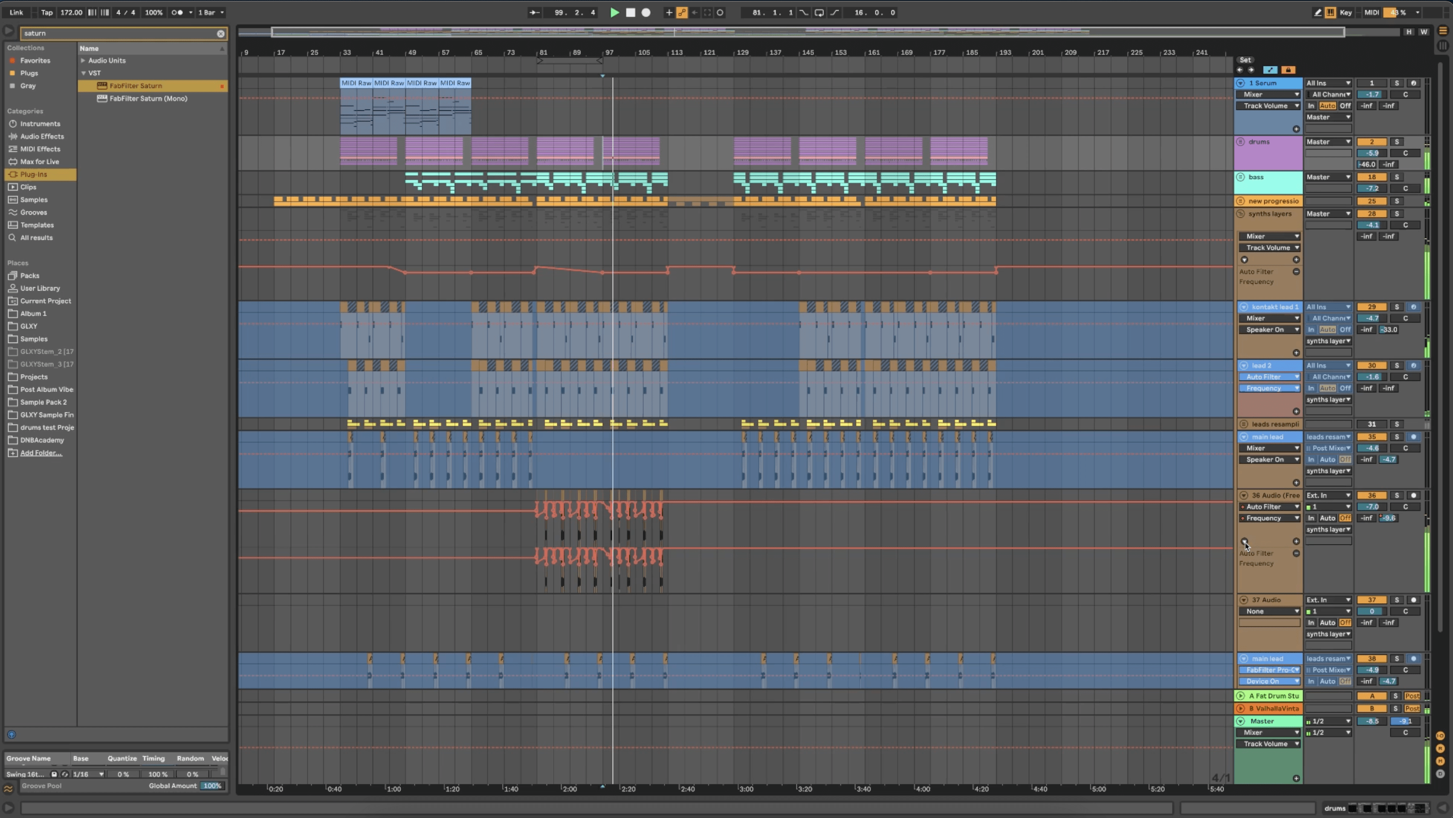Unfold the drums group track

(x=1240, y=142)
